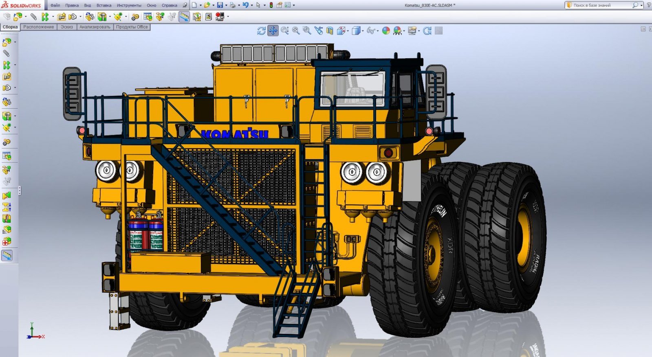
Task: Open the Bill of Materials table icon
Action: (x=148, y=17)
